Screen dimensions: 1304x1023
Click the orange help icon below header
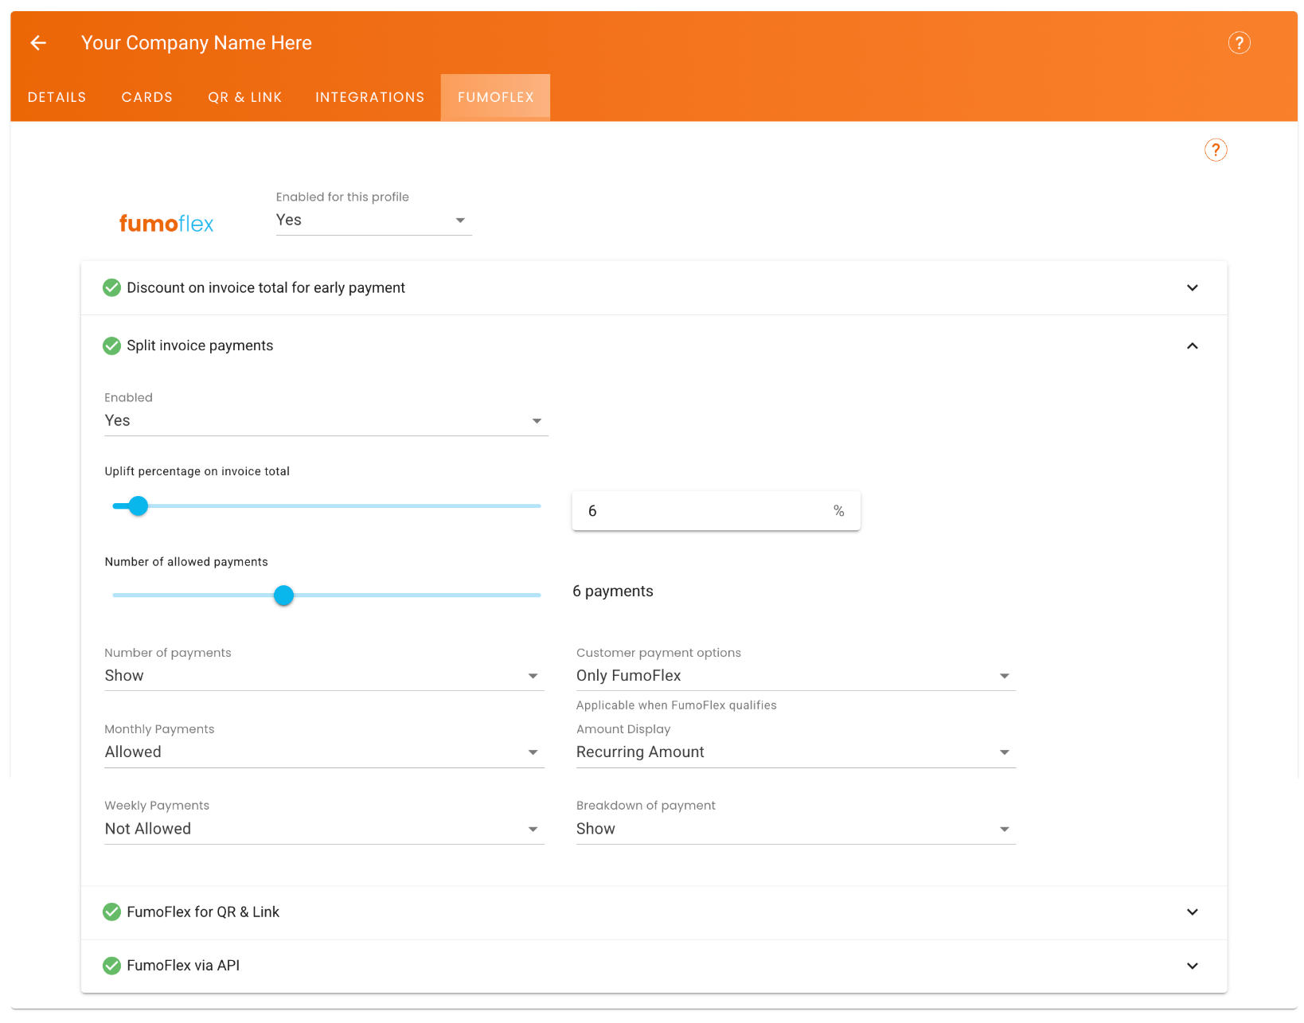pyautogui.click(x=1215, y=150)
